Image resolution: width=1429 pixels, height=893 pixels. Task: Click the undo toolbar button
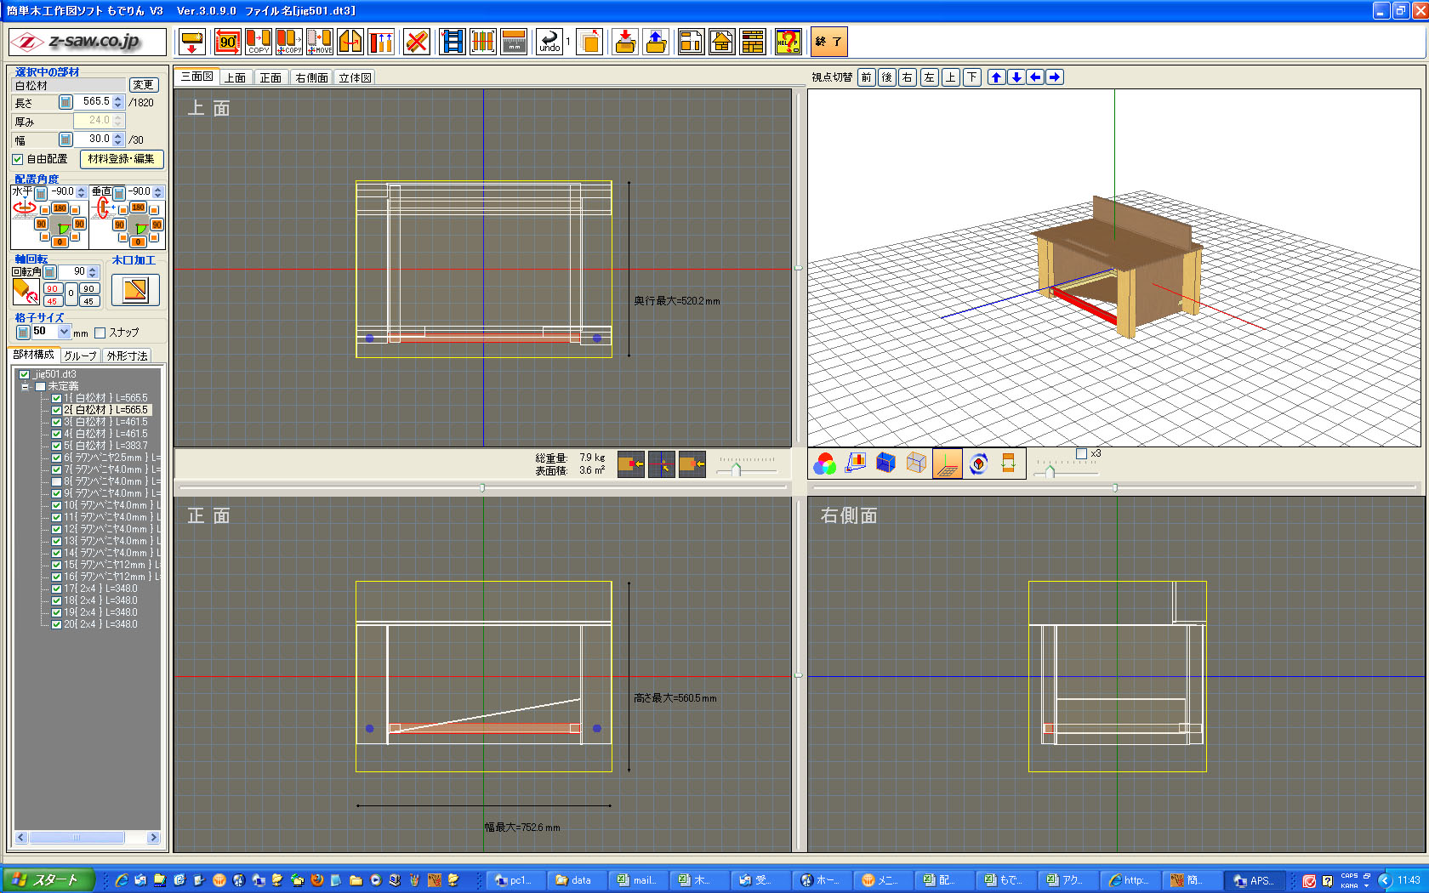[549, 42]
